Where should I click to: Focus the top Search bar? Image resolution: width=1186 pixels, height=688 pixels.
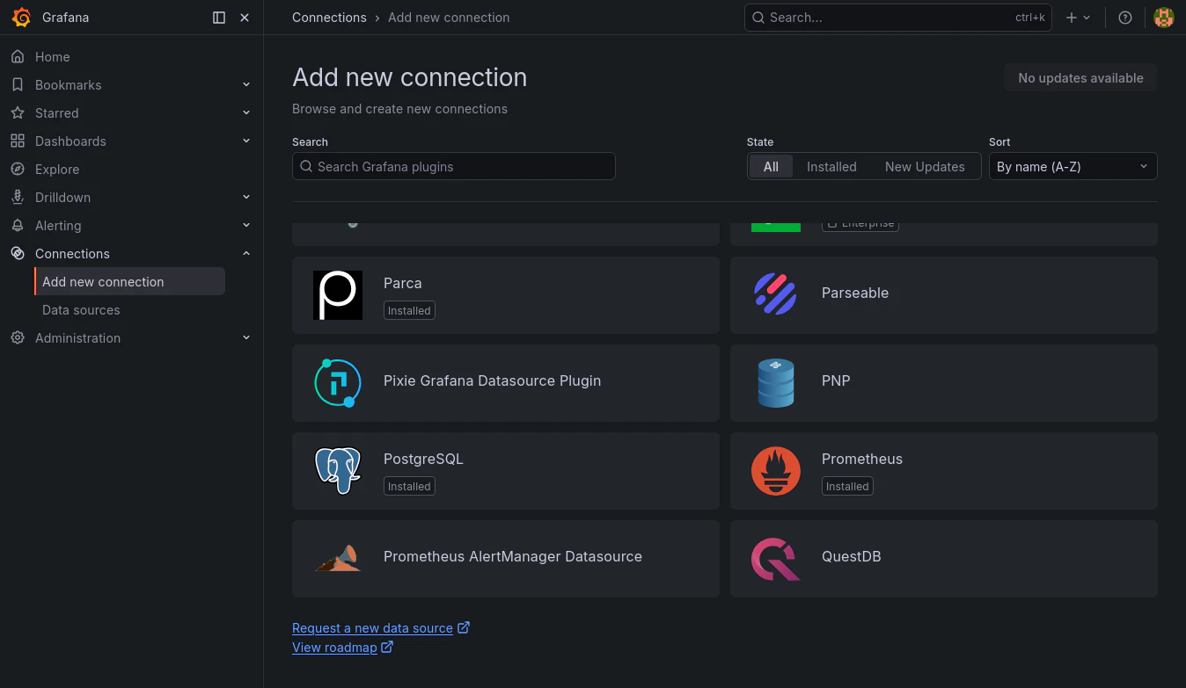click(897, 18)
